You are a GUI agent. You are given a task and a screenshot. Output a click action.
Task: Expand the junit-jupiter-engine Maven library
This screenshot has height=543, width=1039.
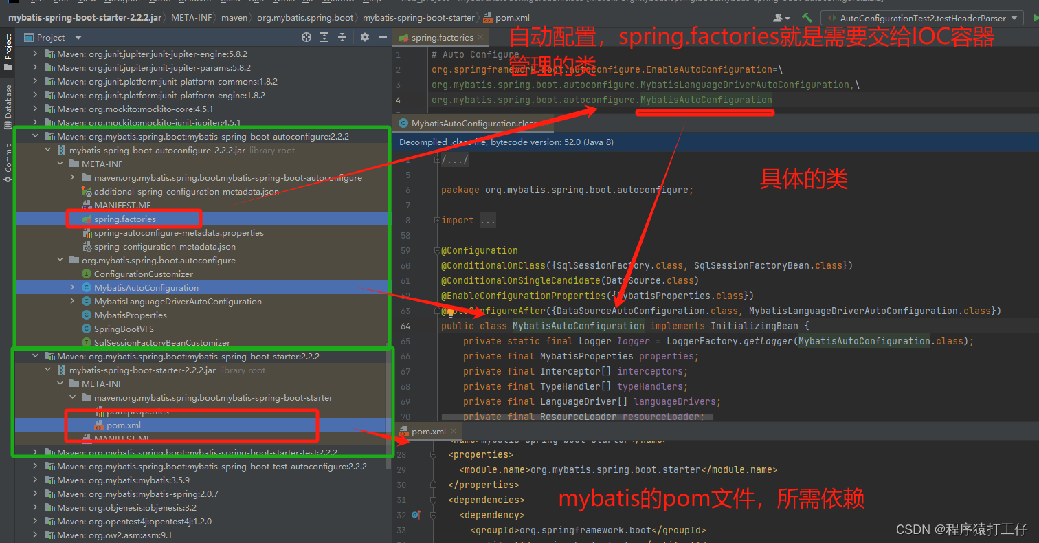(x=36, y=54)
